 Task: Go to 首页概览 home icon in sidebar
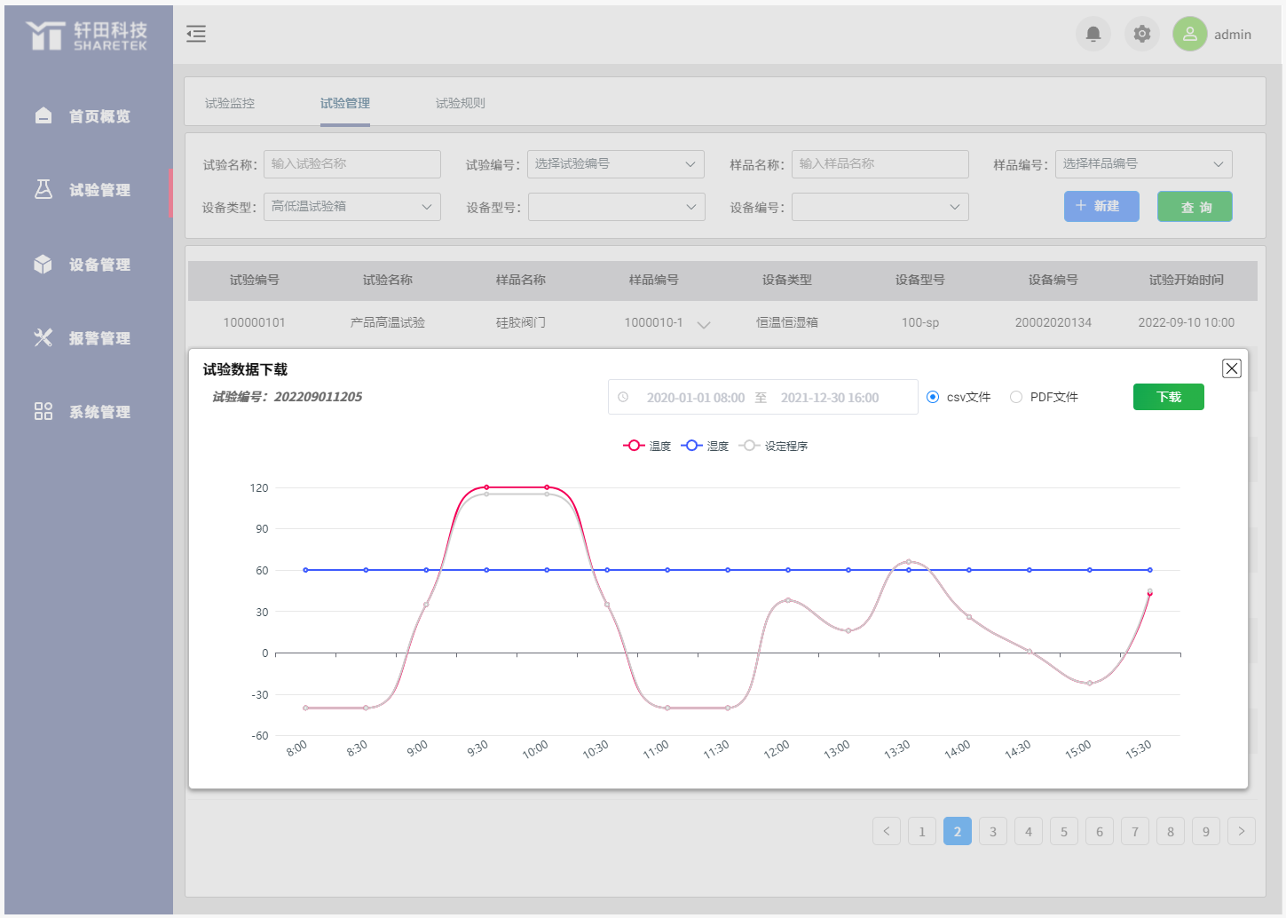[43, 116]
